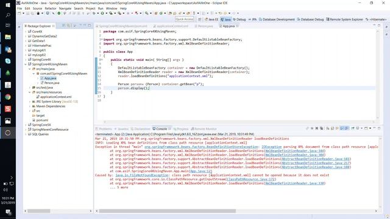390x219 pixels.
Task: Collapse the src/main/java folder
Action: pos(30,69)
